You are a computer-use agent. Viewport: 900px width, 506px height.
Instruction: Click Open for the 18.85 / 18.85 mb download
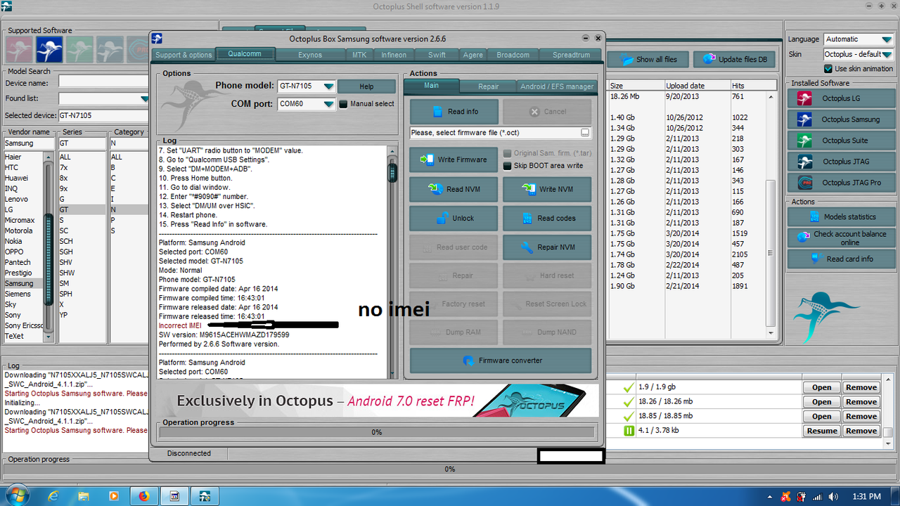(x=821, y=416)
